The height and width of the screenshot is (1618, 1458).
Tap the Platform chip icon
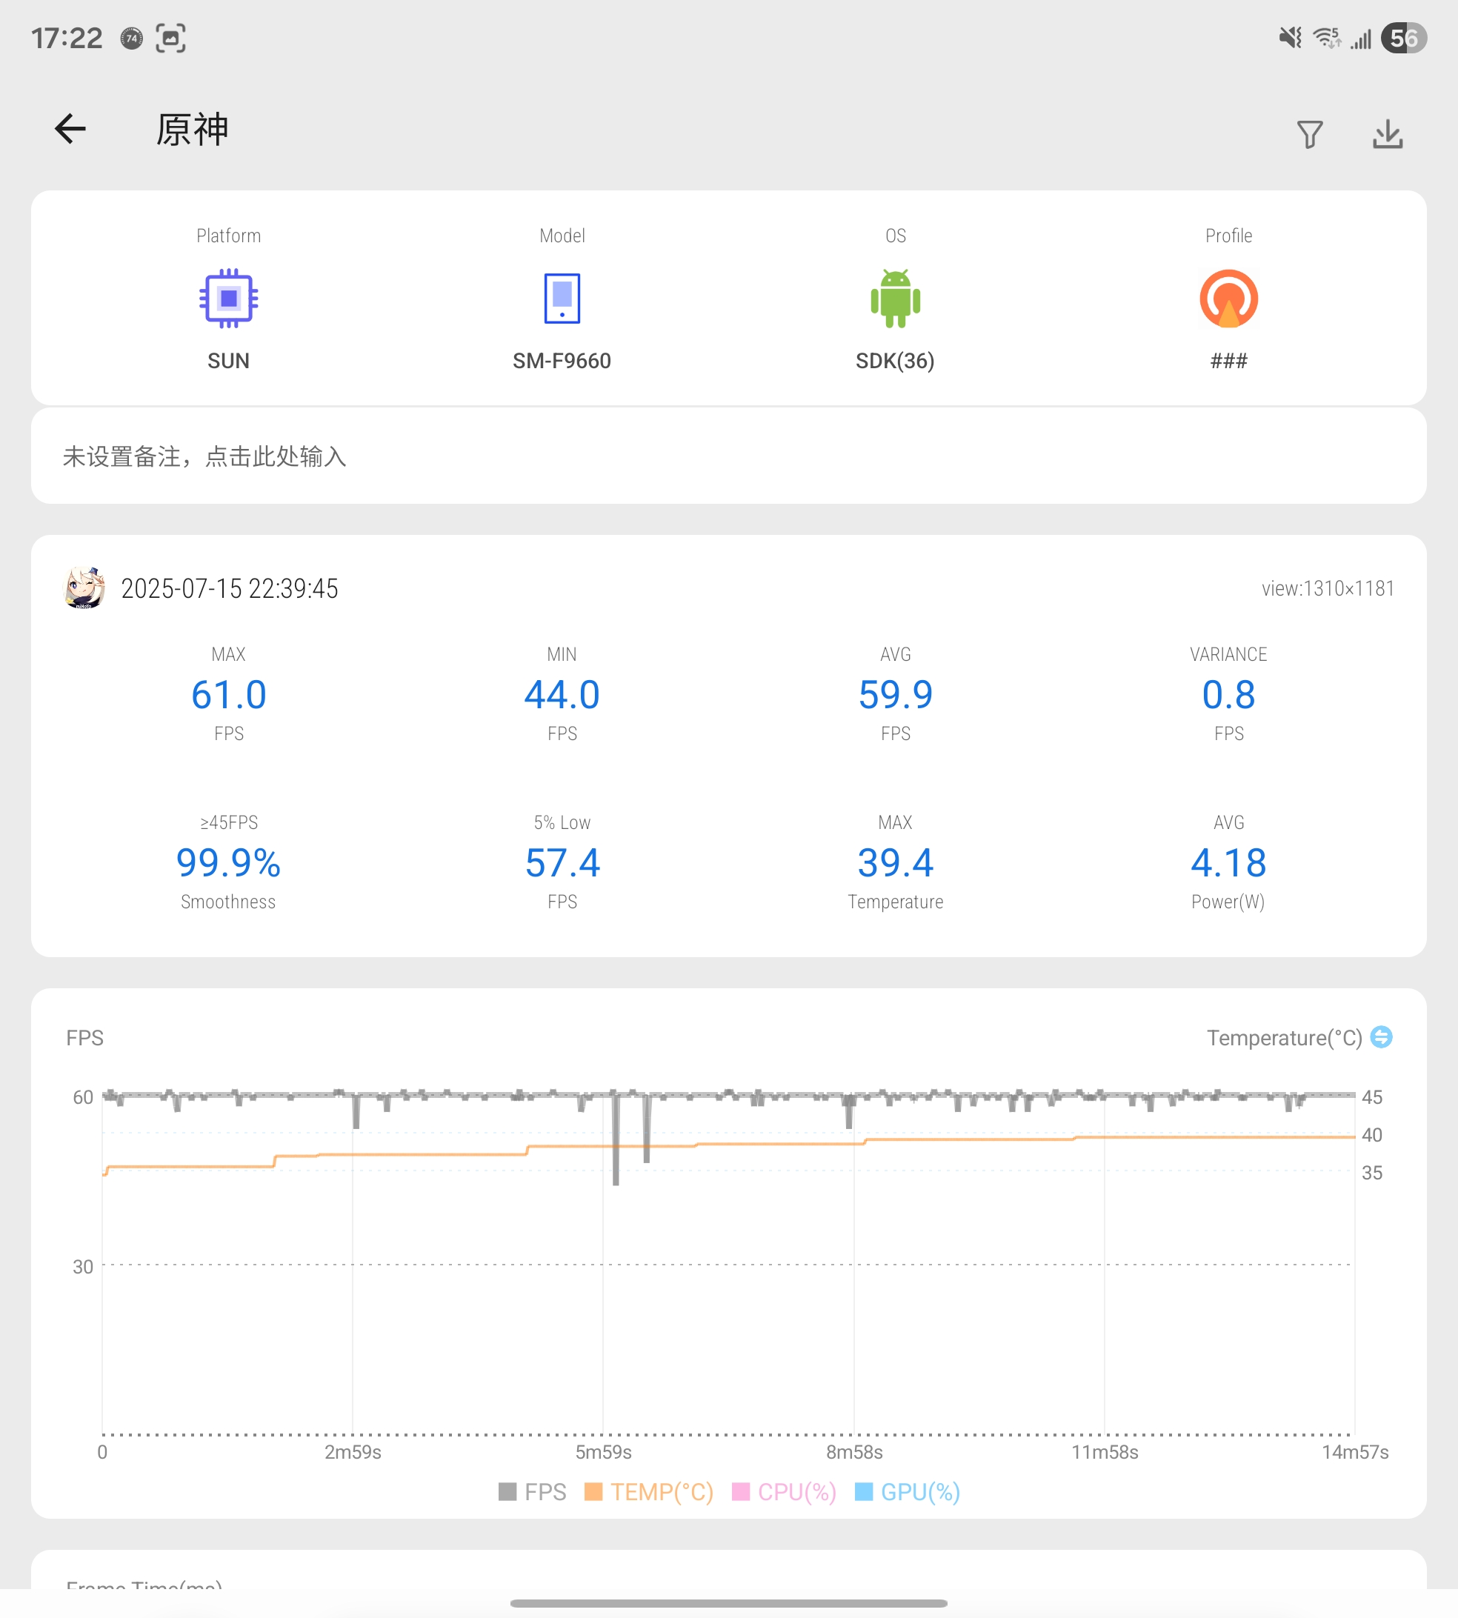(x=228, y=299)
